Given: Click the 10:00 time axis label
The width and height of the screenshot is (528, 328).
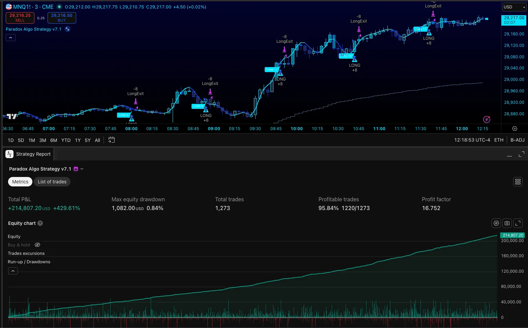Looking at the screenshot, I should (x=297, y=129).
